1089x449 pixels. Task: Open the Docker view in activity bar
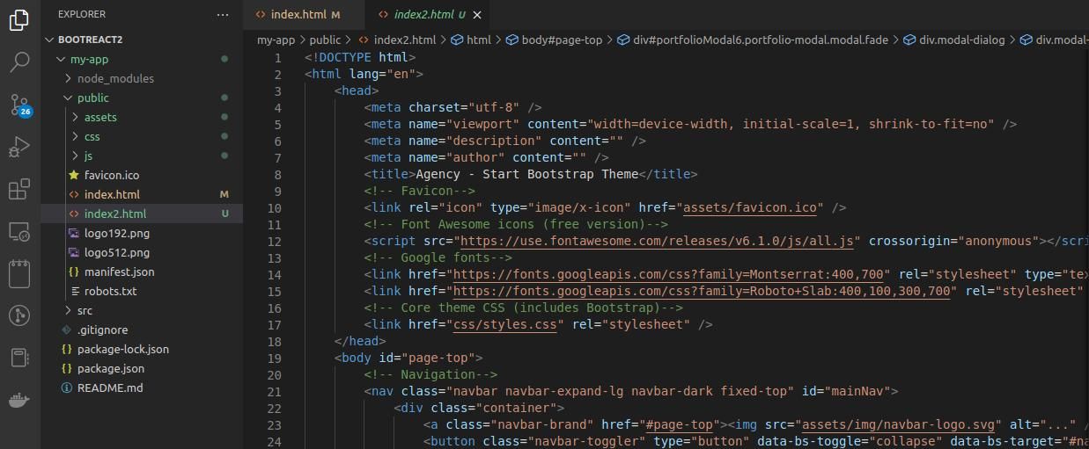19,400
